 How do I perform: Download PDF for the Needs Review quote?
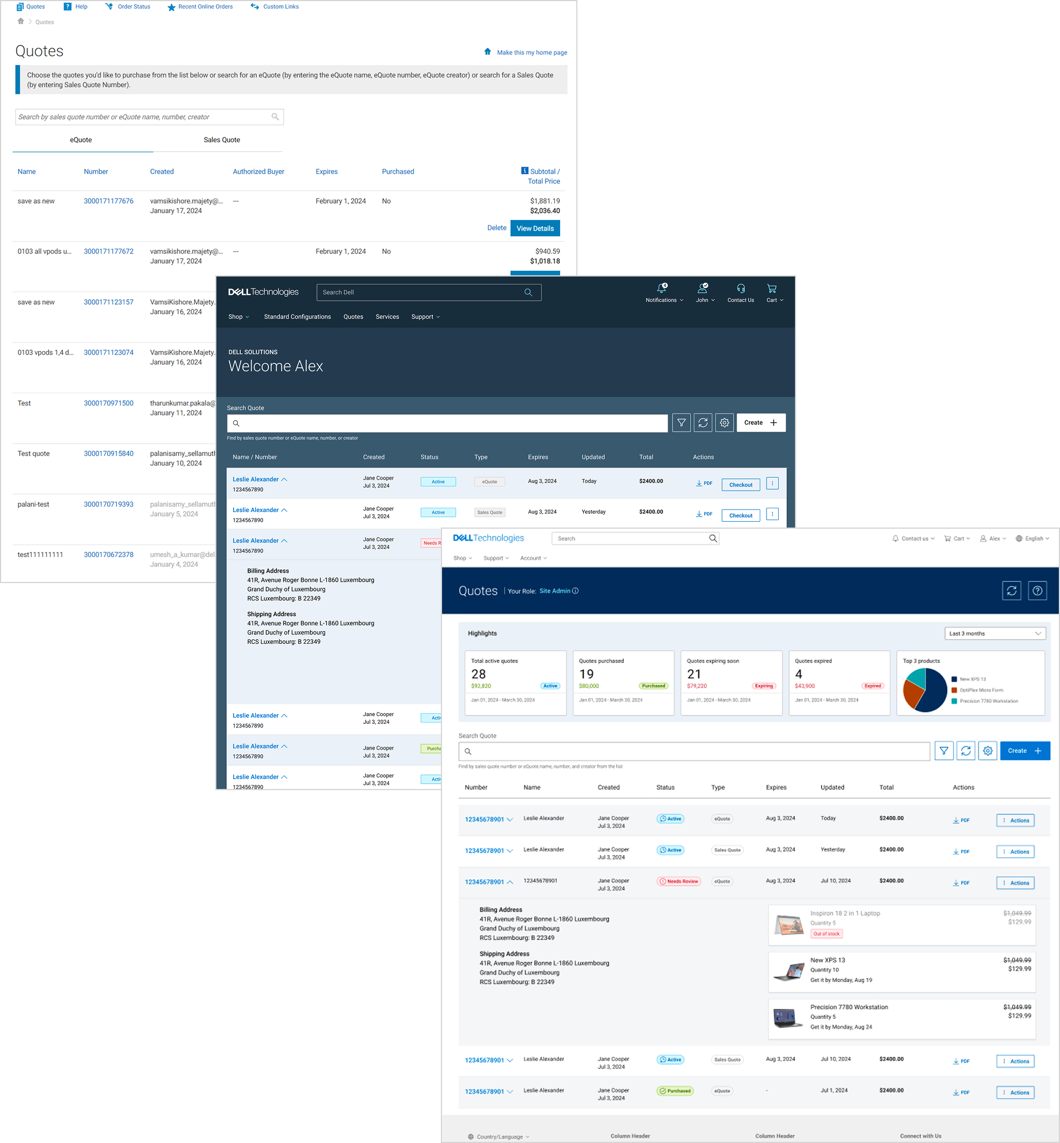click(x=961, y=883)
